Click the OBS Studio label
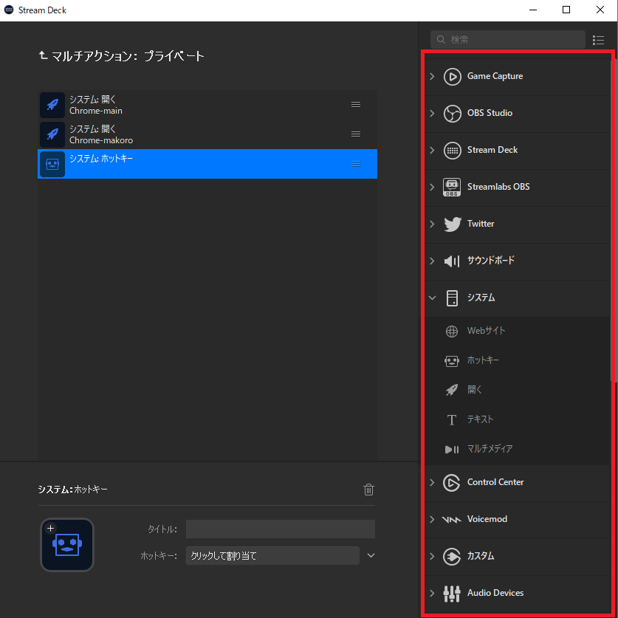The image size is (618, 618). [x=490, y=113]
